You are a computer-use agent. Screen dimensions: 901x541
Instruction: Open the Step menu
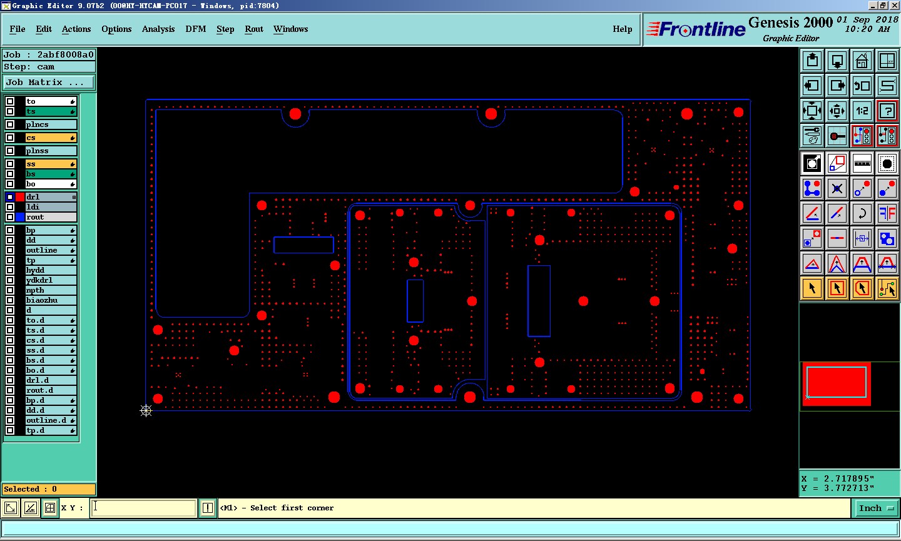coord(225,29)
